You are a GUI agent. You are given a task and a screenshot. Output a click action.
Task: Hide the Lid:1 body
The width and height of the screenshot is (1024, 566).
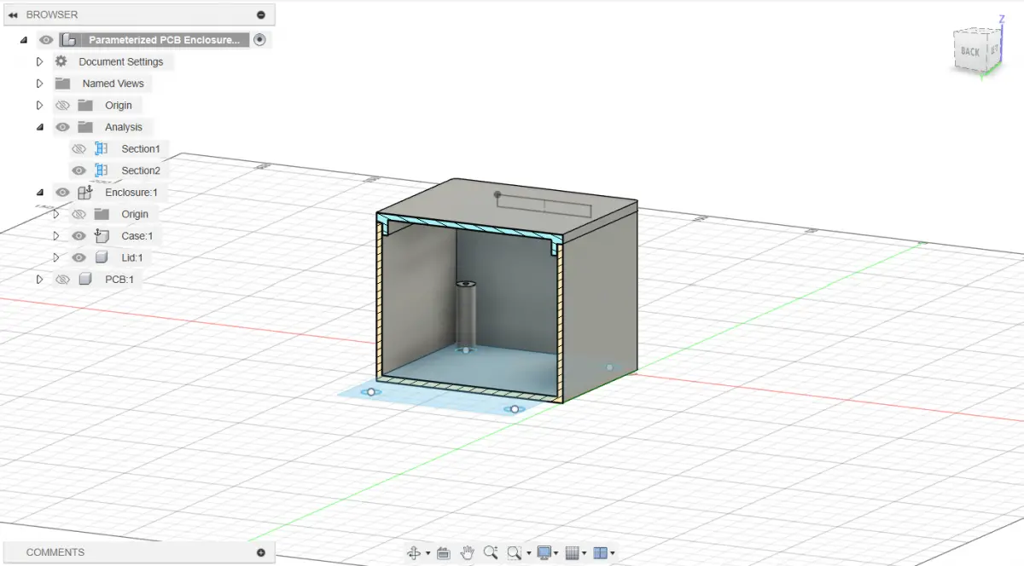click(79, 257)
